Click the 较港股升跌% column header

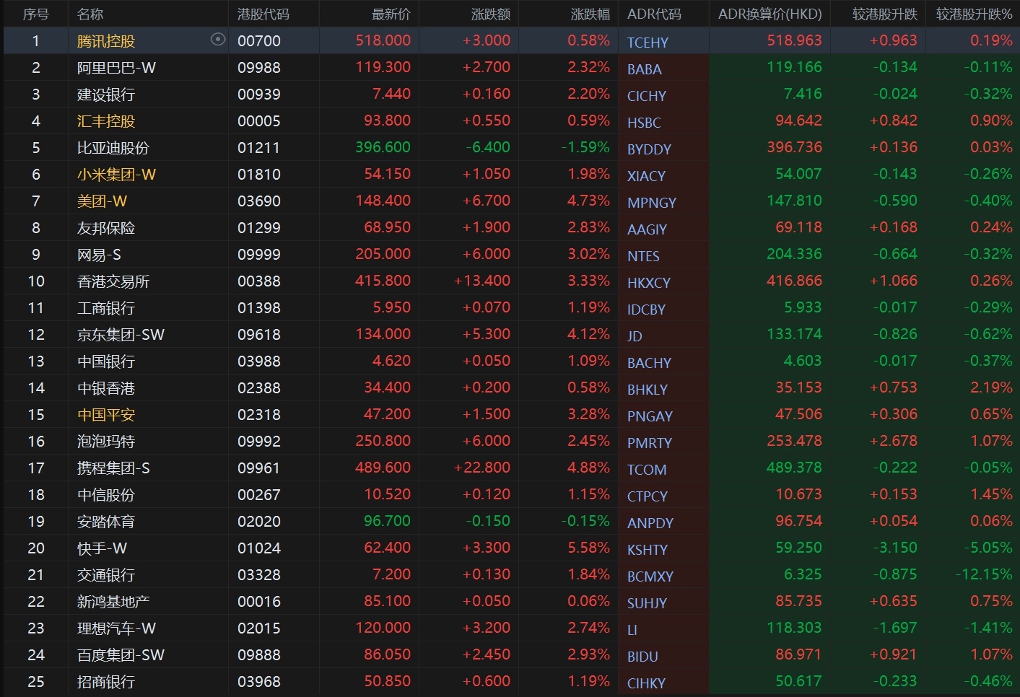974,14
